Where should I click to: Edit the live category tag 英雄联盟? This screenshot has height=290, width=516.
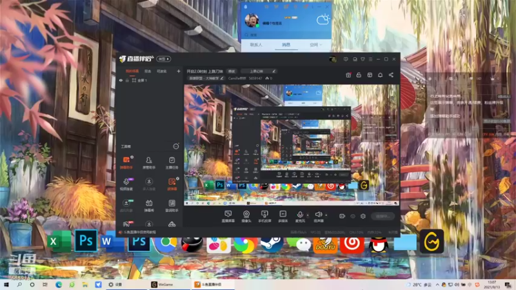(206, 78)
